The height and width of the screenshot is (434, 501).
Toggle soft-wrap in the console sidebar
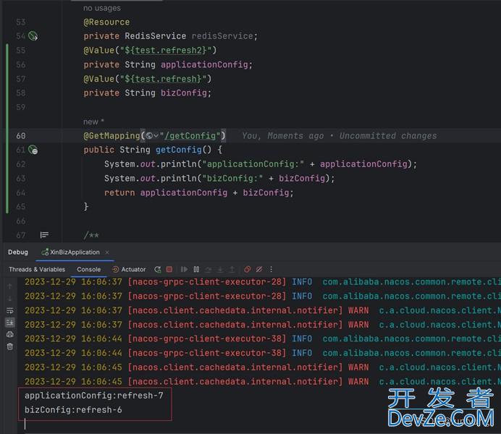pyautogui.click(x=9, y=310)
